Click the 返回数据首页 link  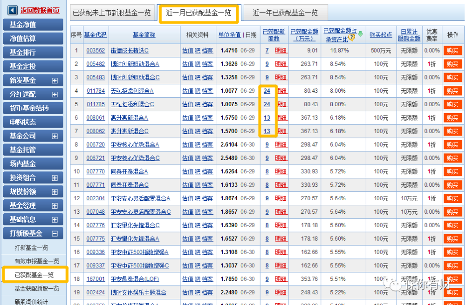pos(40,10)
